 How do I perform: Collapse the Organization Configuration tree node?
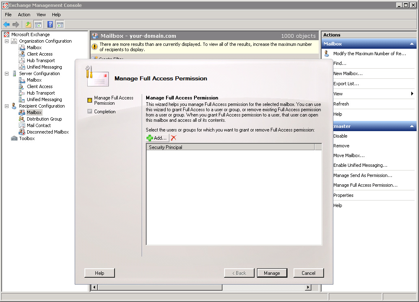(6, 41)
